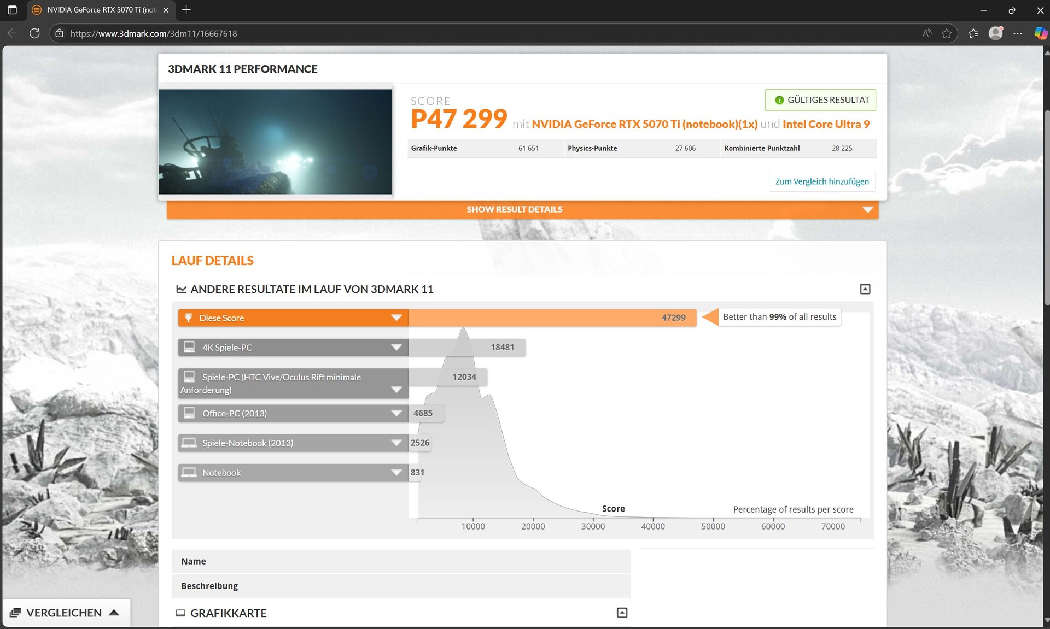
Task: Click the orange 47299 score bar
Action: [x=552, y=318]
